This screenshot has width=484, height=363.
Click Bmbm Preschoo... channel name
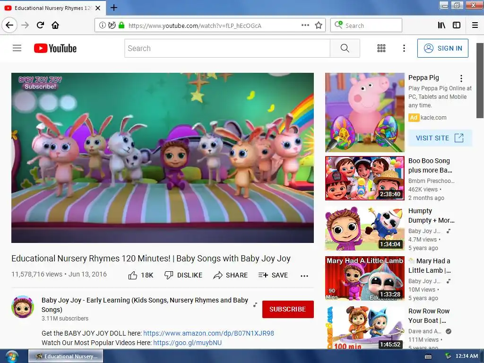(431, 181)
